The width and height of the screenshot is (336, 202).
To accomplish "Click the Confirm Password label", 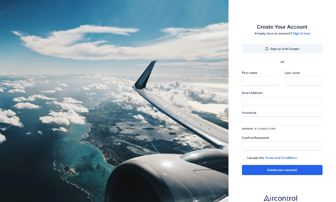I will [255, 138].
